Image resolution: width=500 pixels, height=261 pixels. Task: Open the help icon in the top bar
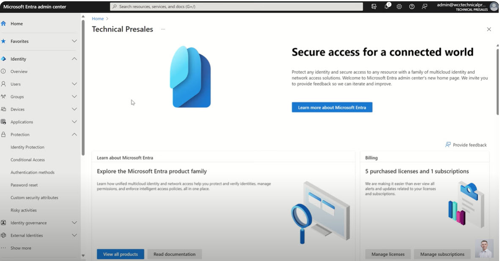[412, 6]
